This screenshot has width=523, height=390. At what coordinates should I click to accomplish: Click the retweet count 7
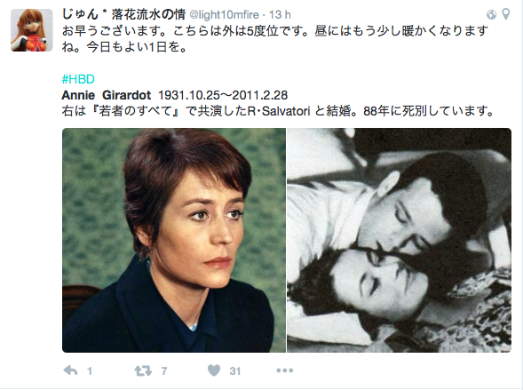coord(163,371)
